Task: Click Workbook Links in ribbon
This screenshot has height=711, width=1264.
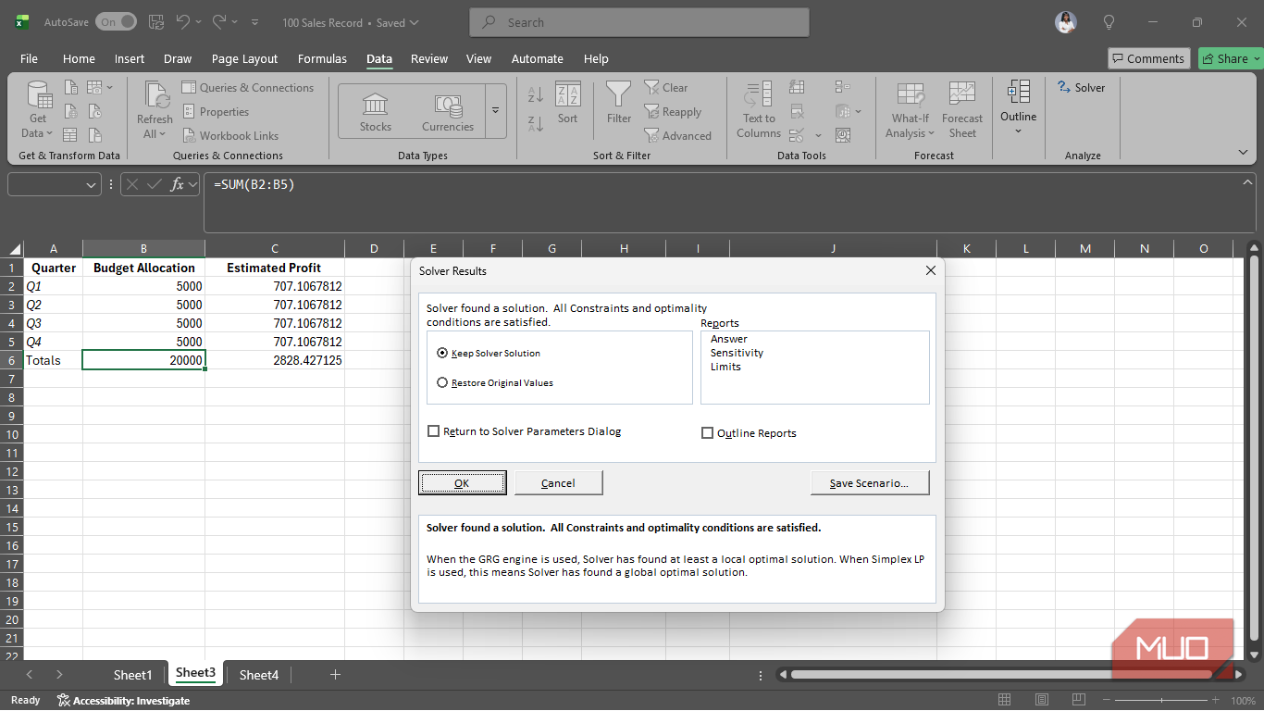Action: [x=229, y=136]
